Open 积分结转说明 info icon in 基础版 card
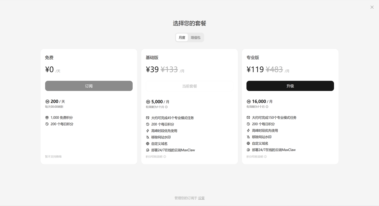Viewport: 379px width, 206px height. pyautogui.click(x=165, y=157)
